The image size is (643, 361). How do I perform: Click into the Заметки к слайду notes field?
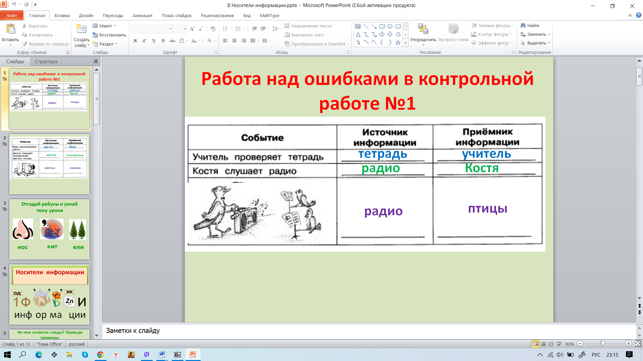click(368, 331)
